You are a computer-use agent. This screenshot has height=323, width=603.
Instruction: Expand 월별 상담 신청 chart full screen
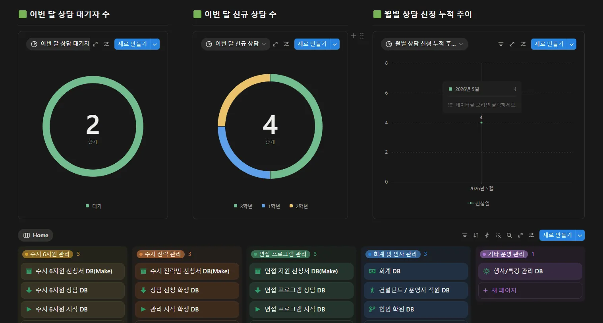click(x=512, y=44)
